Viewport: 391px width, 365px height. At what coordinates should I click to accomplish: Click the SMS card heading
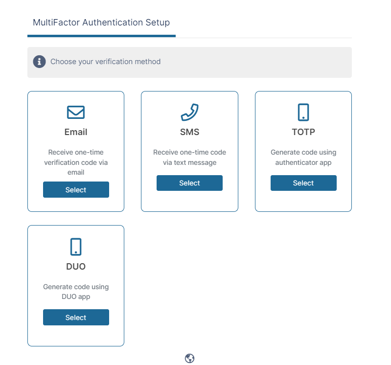(189, 132)
